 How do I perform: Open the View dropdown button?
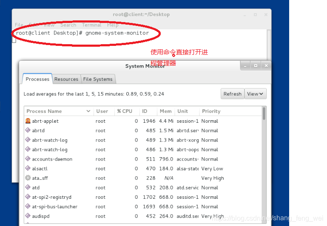tap(255, 94)
